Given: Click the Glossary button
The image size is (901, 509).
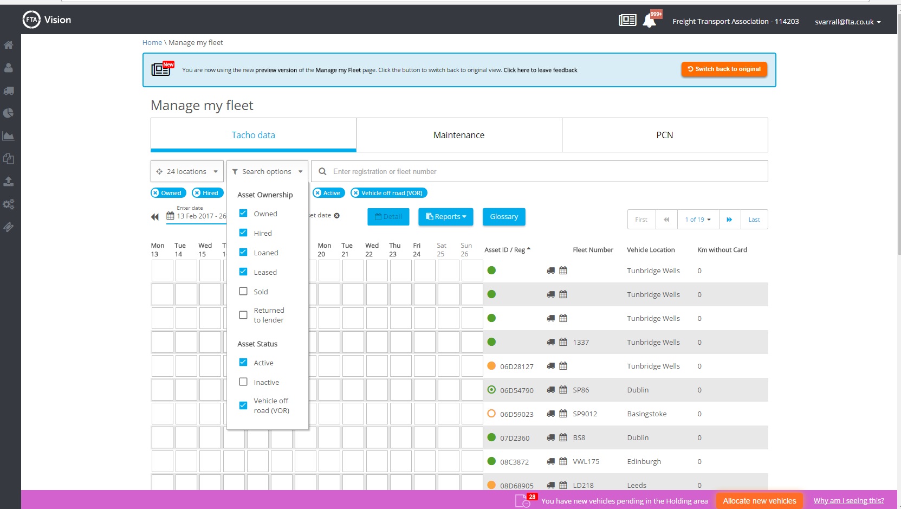Looking at the screenshot, I should pyautogui.click(x=504, y=217).
